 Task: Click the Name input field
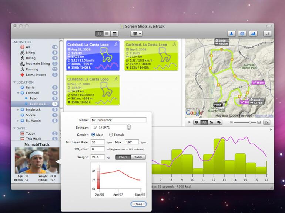pyautogui.click(x=118, y=120)
